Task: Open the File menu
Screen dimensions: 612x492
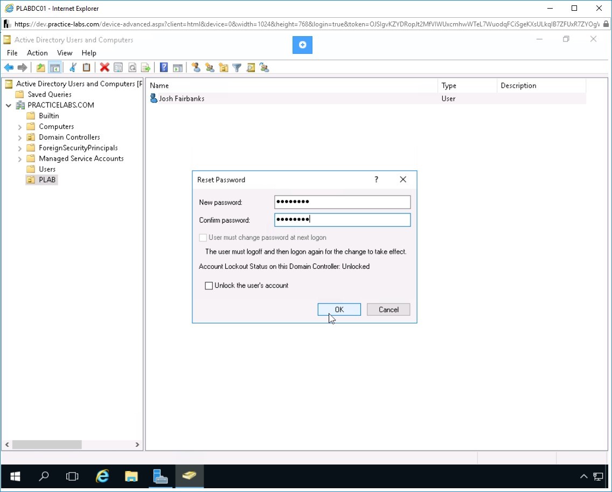Action: (12, 53)
